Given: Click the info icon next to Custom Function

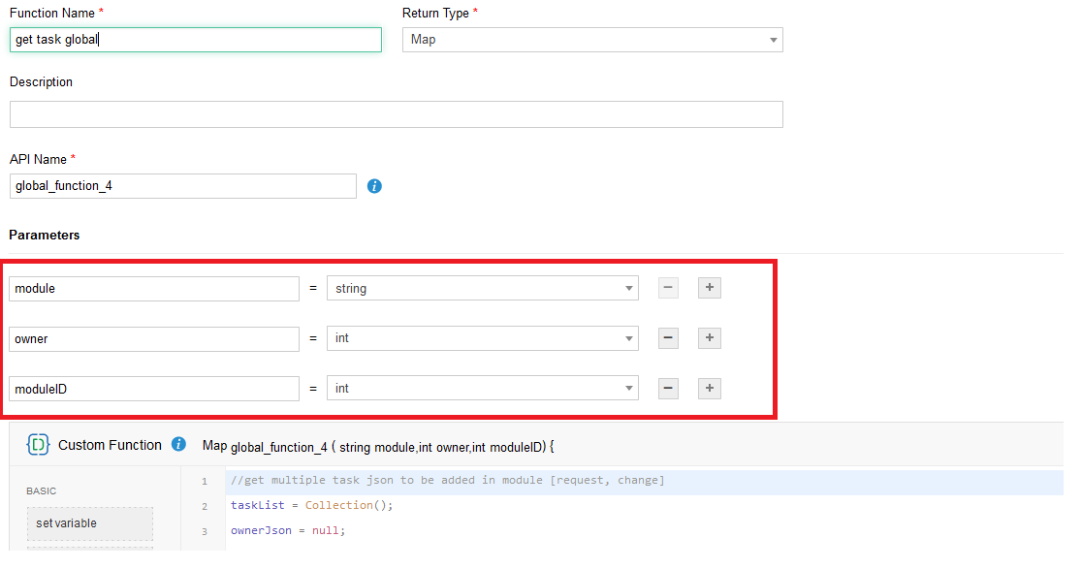Looking at the screenshot, I should click(x=178, y=445).
